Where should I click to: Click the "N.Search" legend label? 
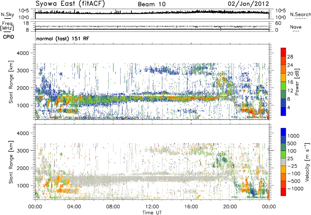[x=300, y=14]
